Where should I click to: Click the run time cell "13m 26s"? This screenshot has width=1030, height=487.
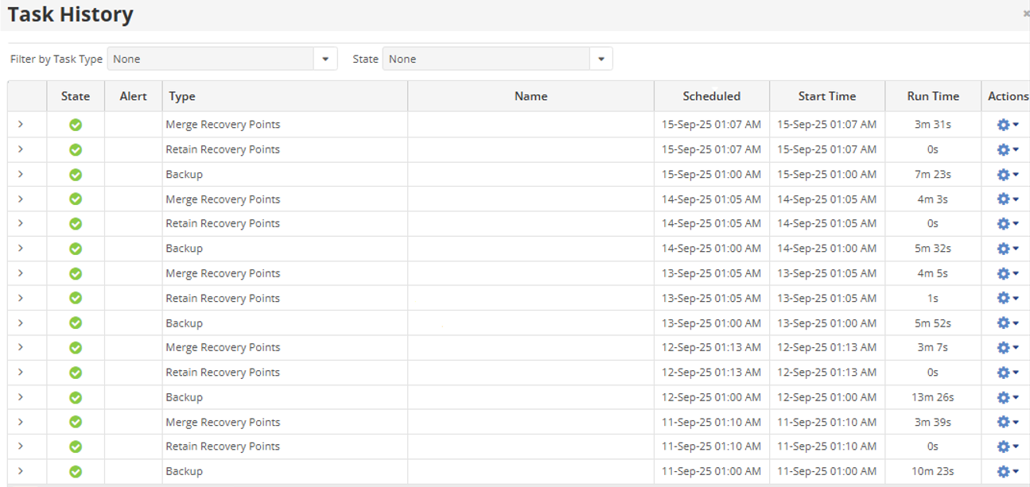pyautogui.click(x=933, y=397)
